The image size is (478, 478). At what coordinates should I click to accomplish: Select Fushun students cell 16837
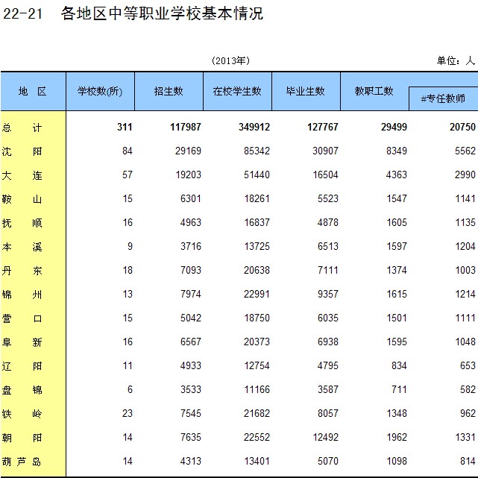pyautogui.click(x=257, y=222)
